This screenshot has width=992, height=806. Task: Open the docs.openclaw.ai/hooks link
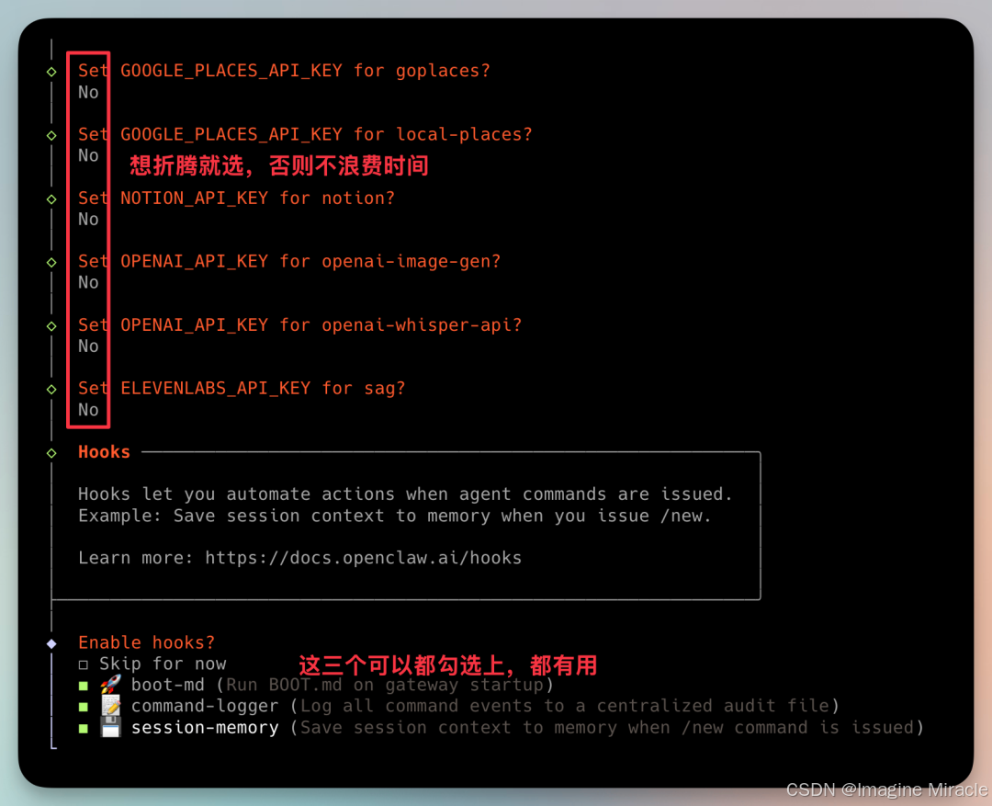click(x=363, y=558)
